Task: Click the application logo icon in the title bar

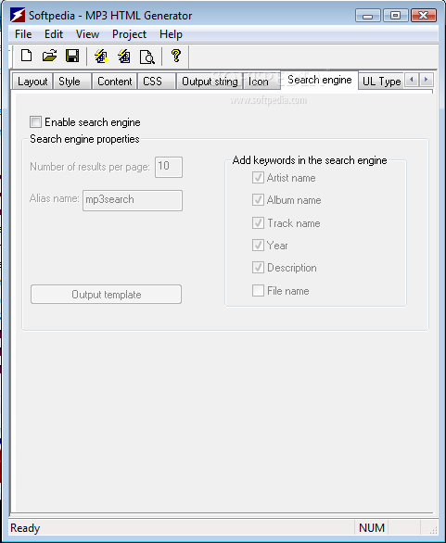Action: [x=18, y=15]
